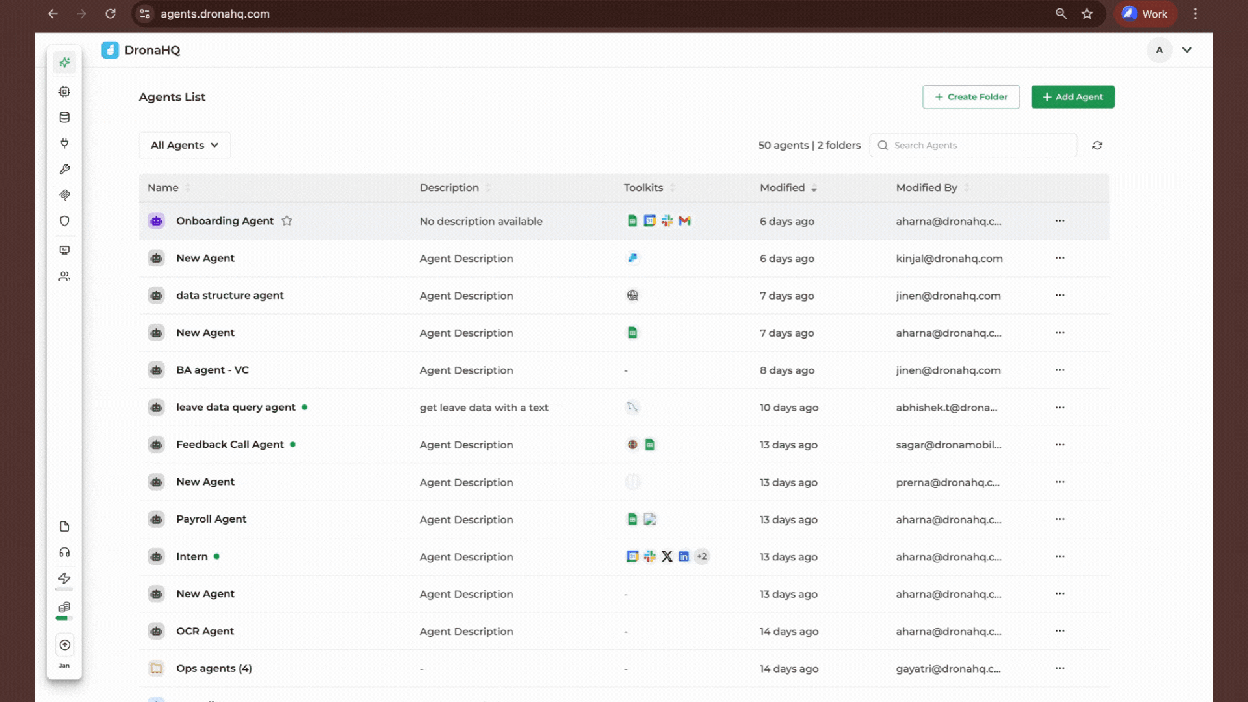Select the sparkle Agents icon in sidebar
This screenshot has width=1248, height=702.
pyautogui.click(x=64, y=62)
